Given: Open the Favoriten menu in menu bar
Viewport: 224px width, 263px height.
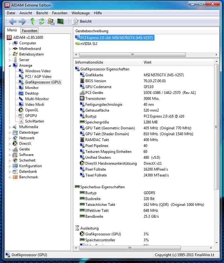Looking at the screenshot, I should pyautogui.click(x=60, y=13).
